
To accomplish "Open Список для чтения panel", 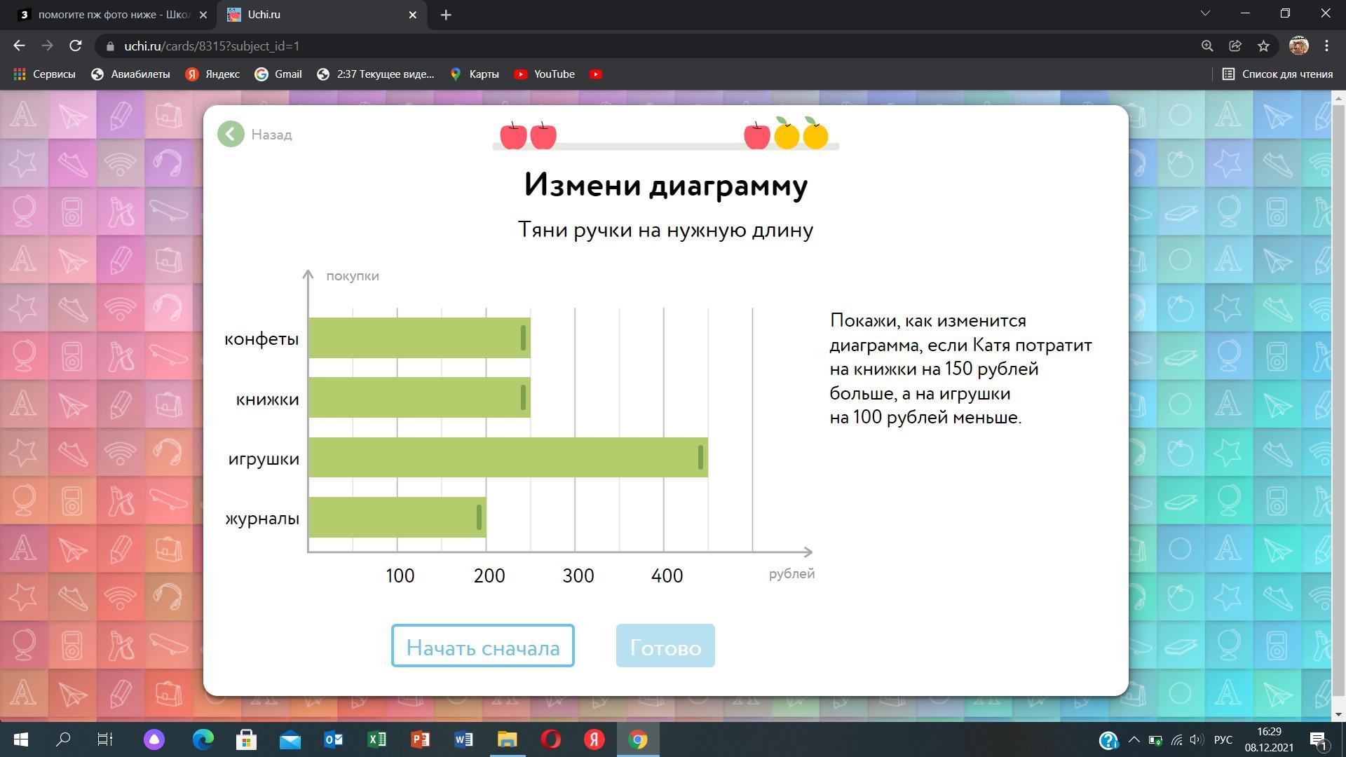I will (1277, 74).
